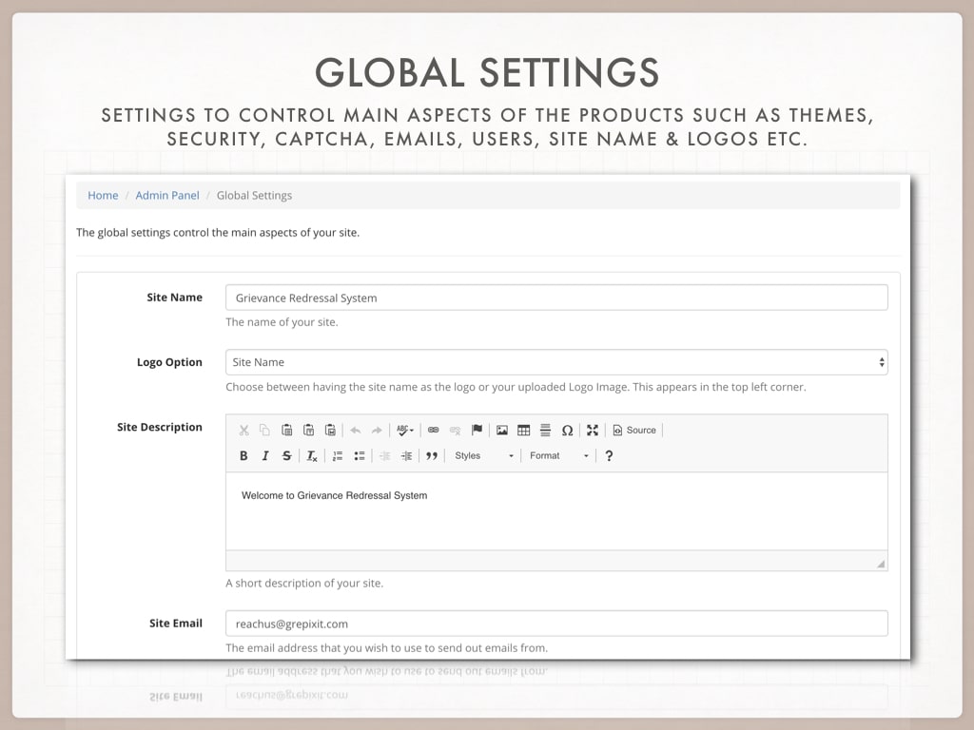Open the Format dropdown

(x=558, y=455)
